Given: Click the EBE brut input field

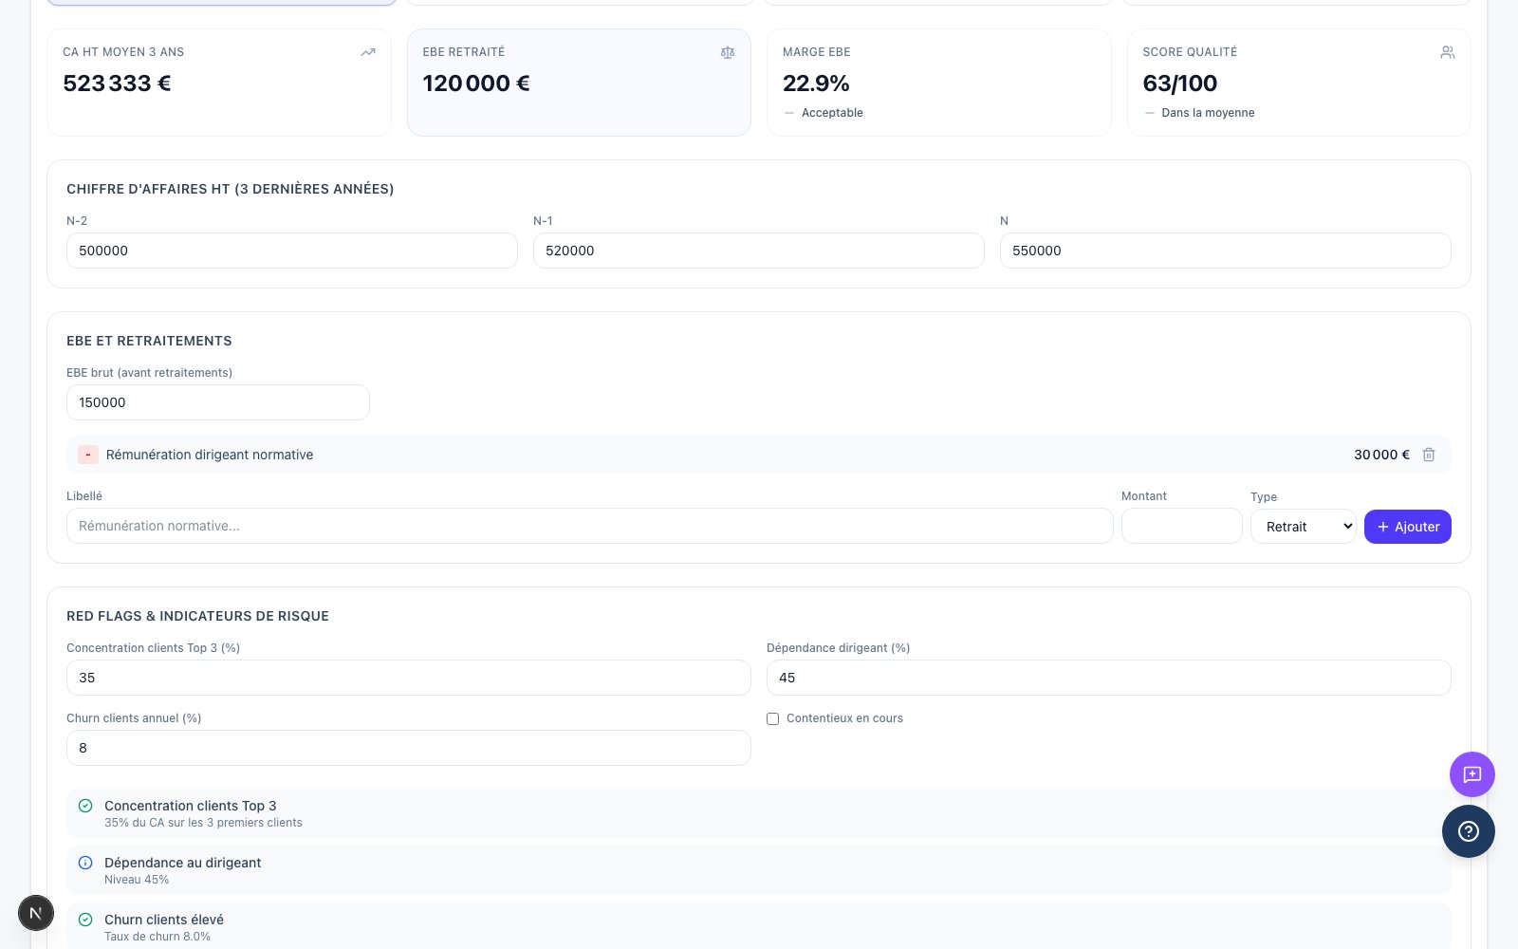Looking at the screenshot, I should [x=218, y=402].
